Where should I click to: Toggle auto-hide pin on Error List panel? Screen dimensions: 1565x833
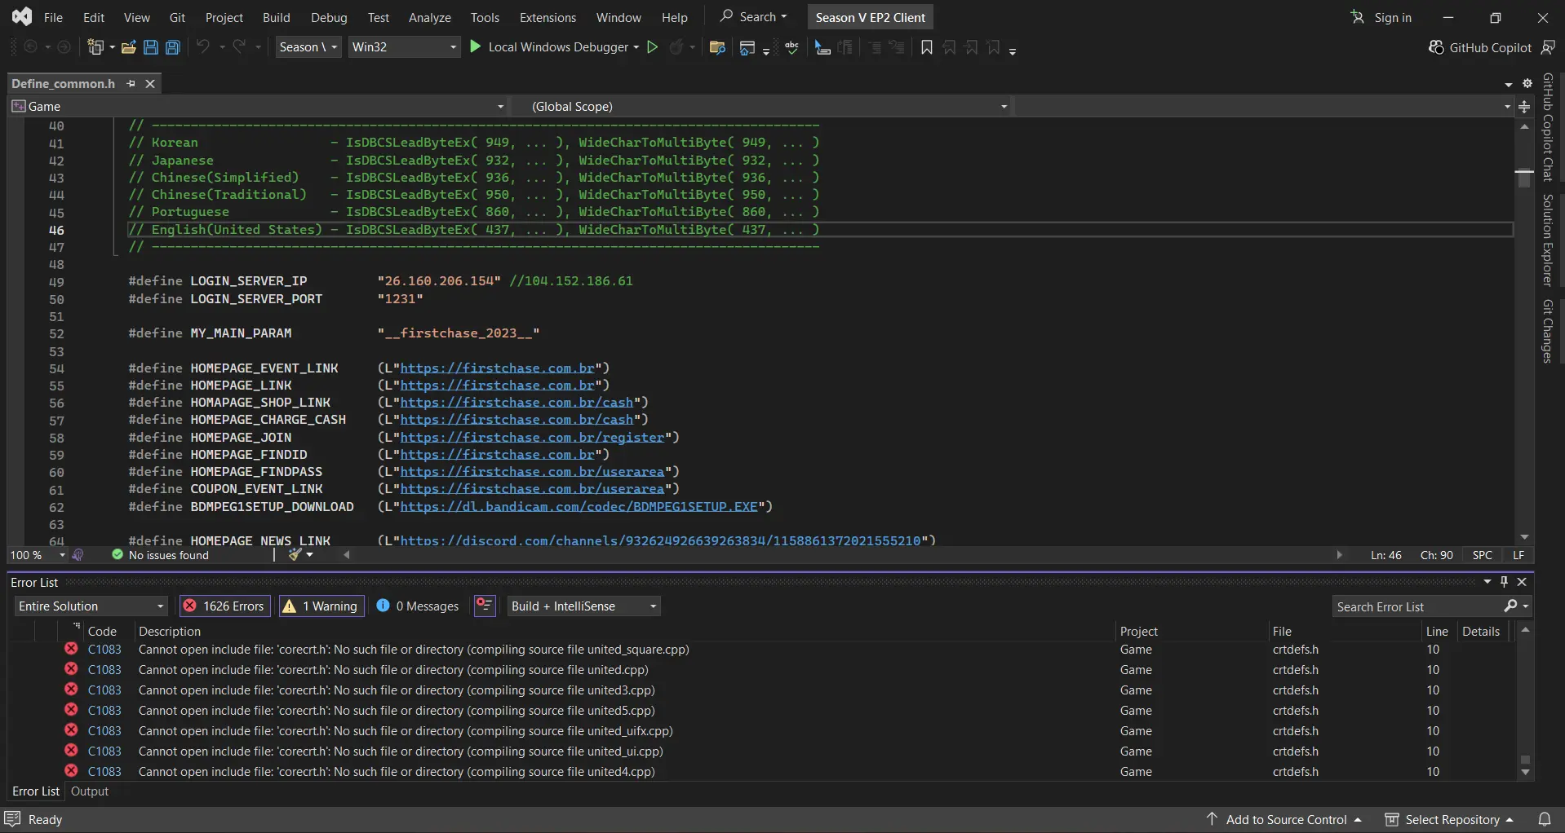(x=1505, y=582)
